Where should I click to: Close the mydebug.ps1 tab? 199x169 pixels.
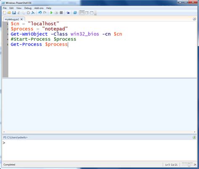pyautogui.click(x=21, y=19)
